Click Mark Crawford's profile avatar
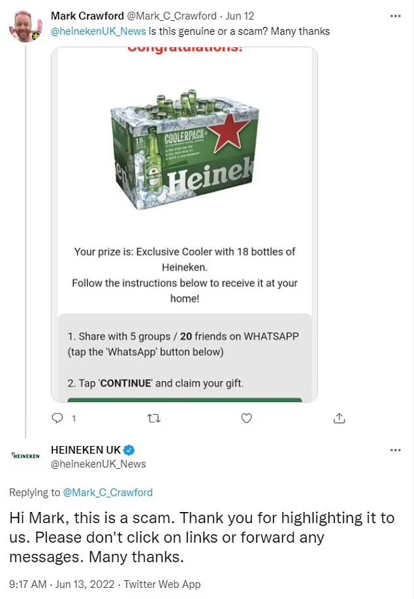 point(25,25)
